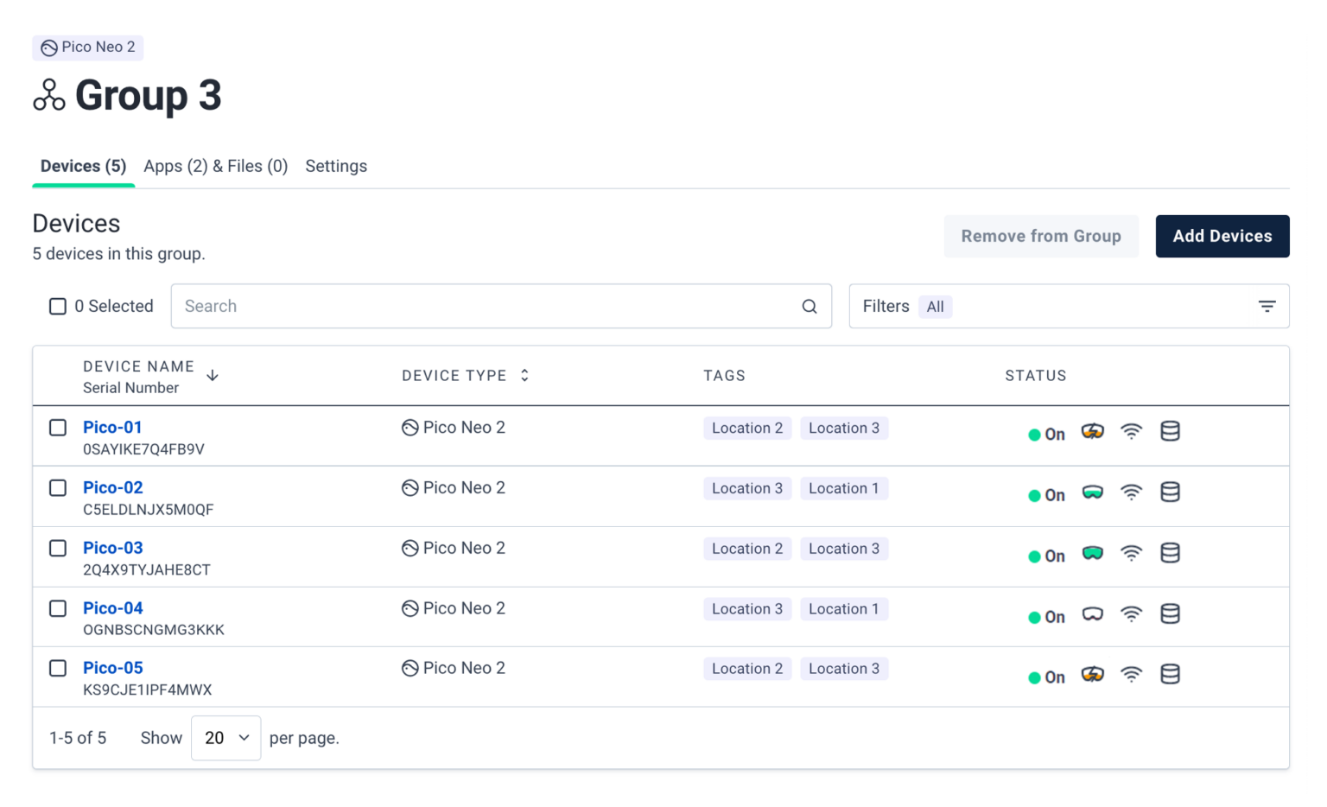The height and width of the screenshot is (807, 1327).
Task: Click the empty battery headset icon for Pico-04
Action: point(1092,613)
